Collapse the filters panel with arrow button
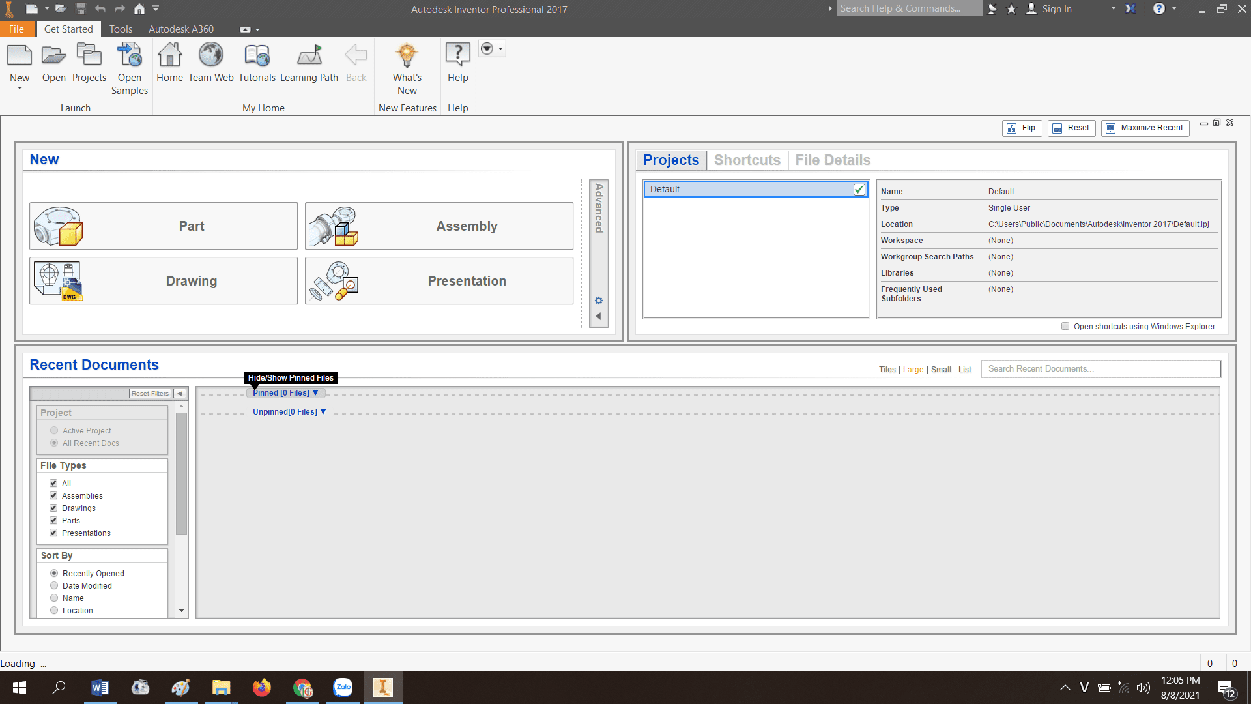1251x704 pixels. [x=180, y=394]
